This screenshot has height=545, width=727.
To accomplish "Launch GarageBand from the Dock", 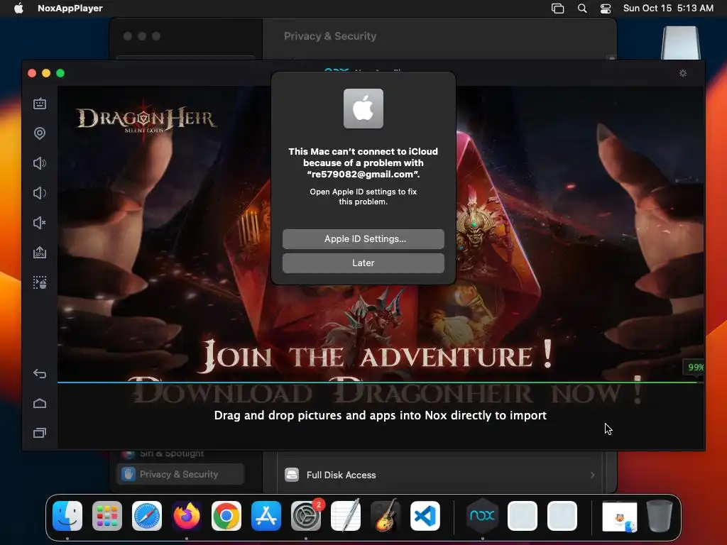I will tap(386, 515).
